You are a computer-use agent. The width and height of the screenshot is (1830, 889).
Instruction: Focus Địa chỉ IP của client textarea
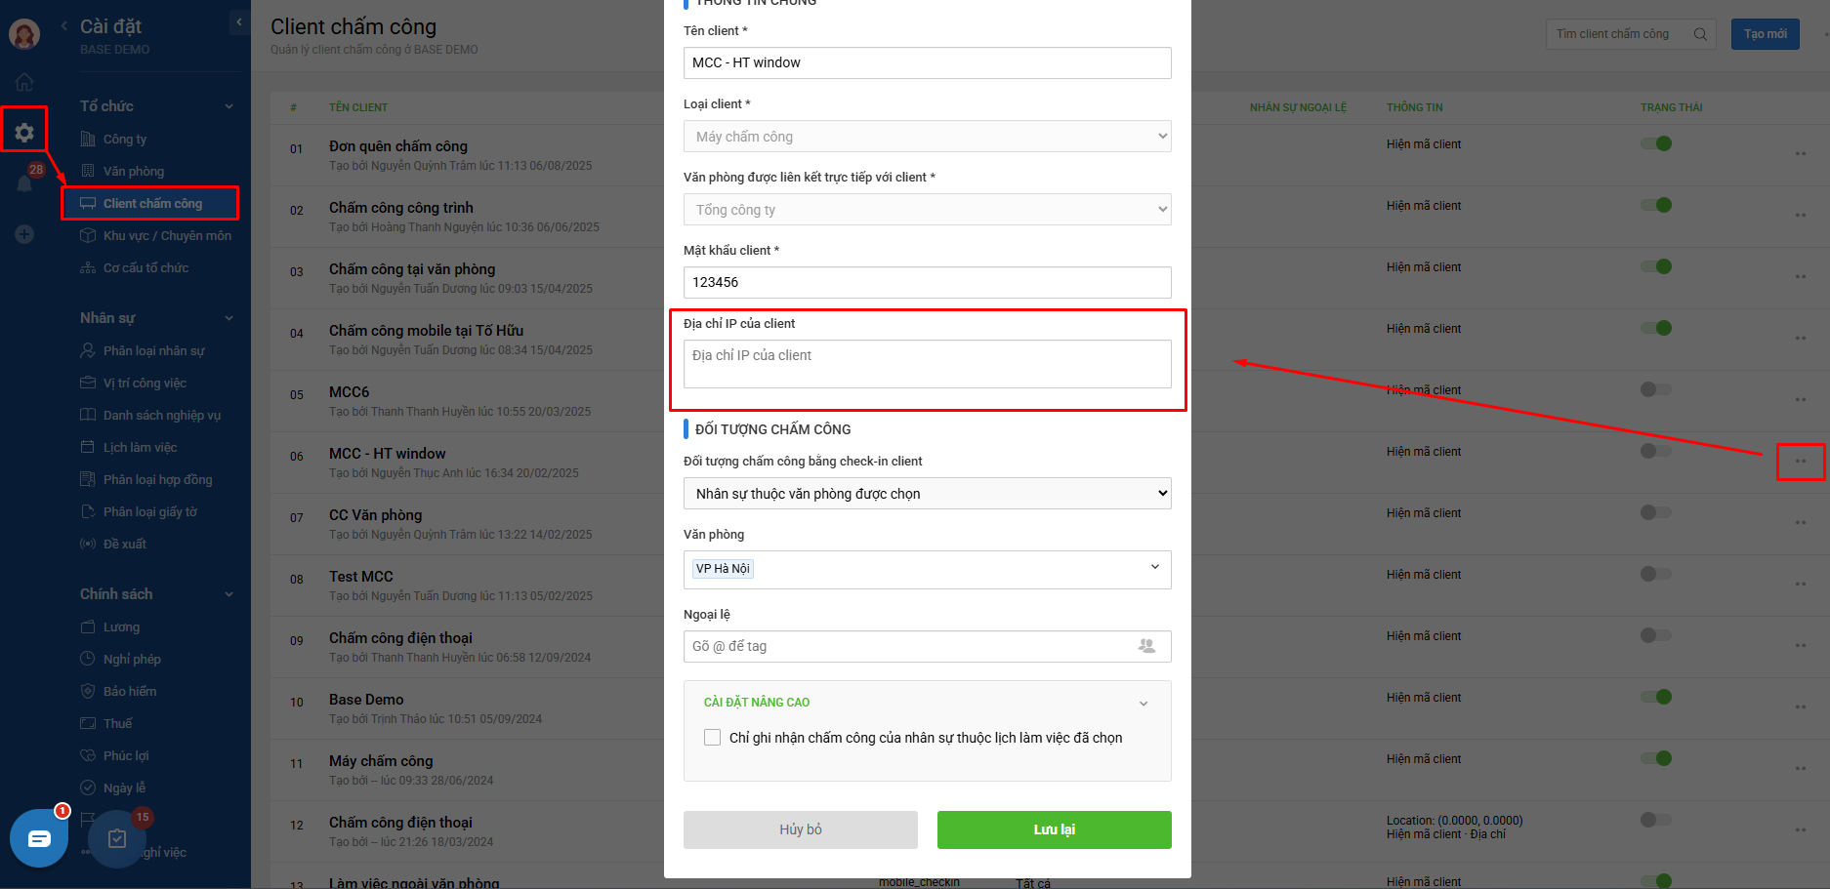928,364
